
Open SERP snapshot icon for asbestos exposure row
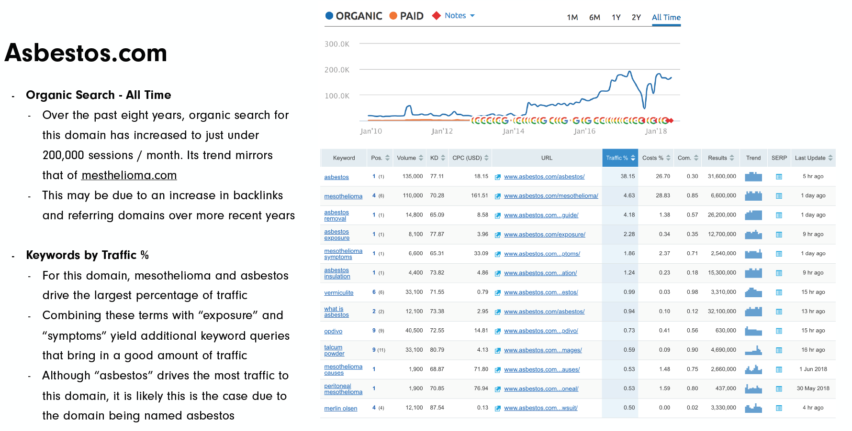click(x=779, y=235)
